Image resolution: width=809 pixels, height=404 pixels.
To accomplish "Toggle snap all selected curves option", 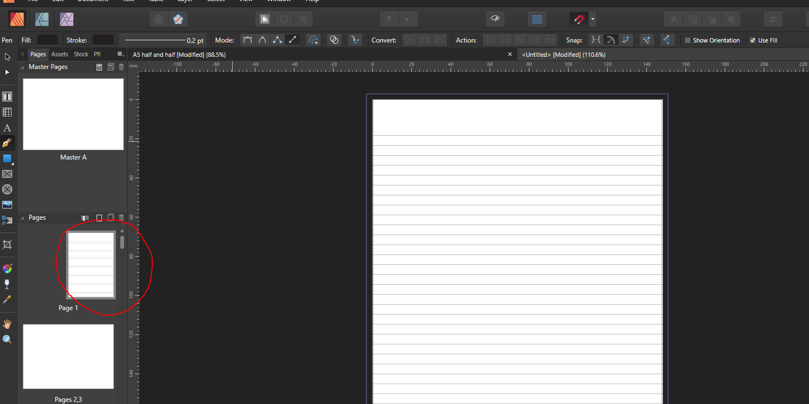I will pos(625,40).
